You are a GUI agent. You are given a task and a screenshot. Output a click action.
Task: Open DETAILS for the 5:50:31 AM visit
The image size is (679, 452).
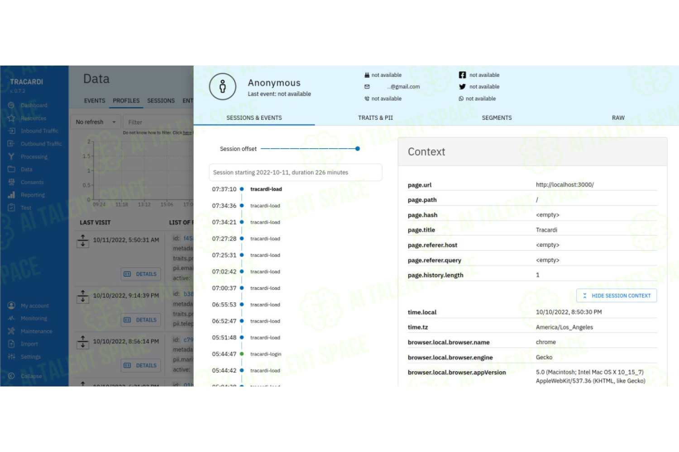[141, 274]
